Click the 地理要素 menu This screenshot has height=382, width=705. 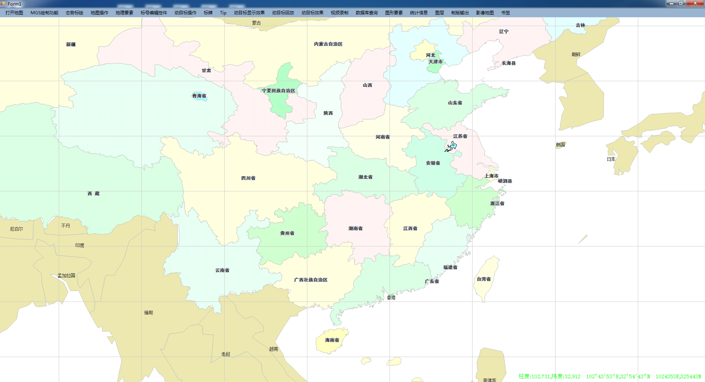click(x=124, y=13)
